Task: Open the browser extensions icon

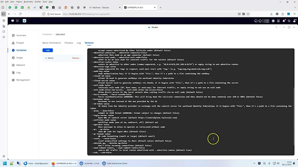Action: click(283, 14)
